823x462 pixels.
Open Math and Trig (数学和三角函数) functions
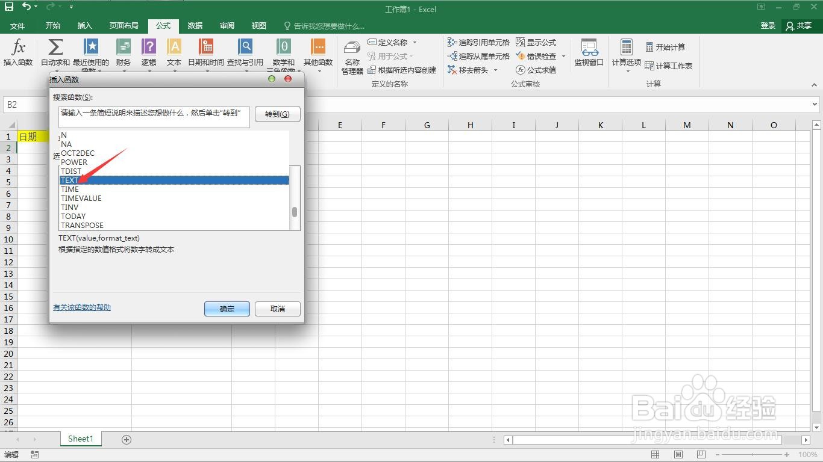coord(284,54)
